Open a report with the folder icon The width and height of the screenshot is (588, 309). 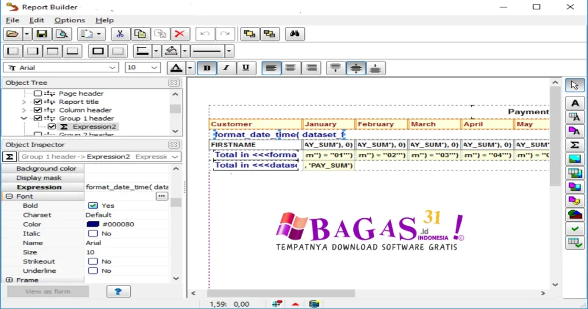[13, 34]
